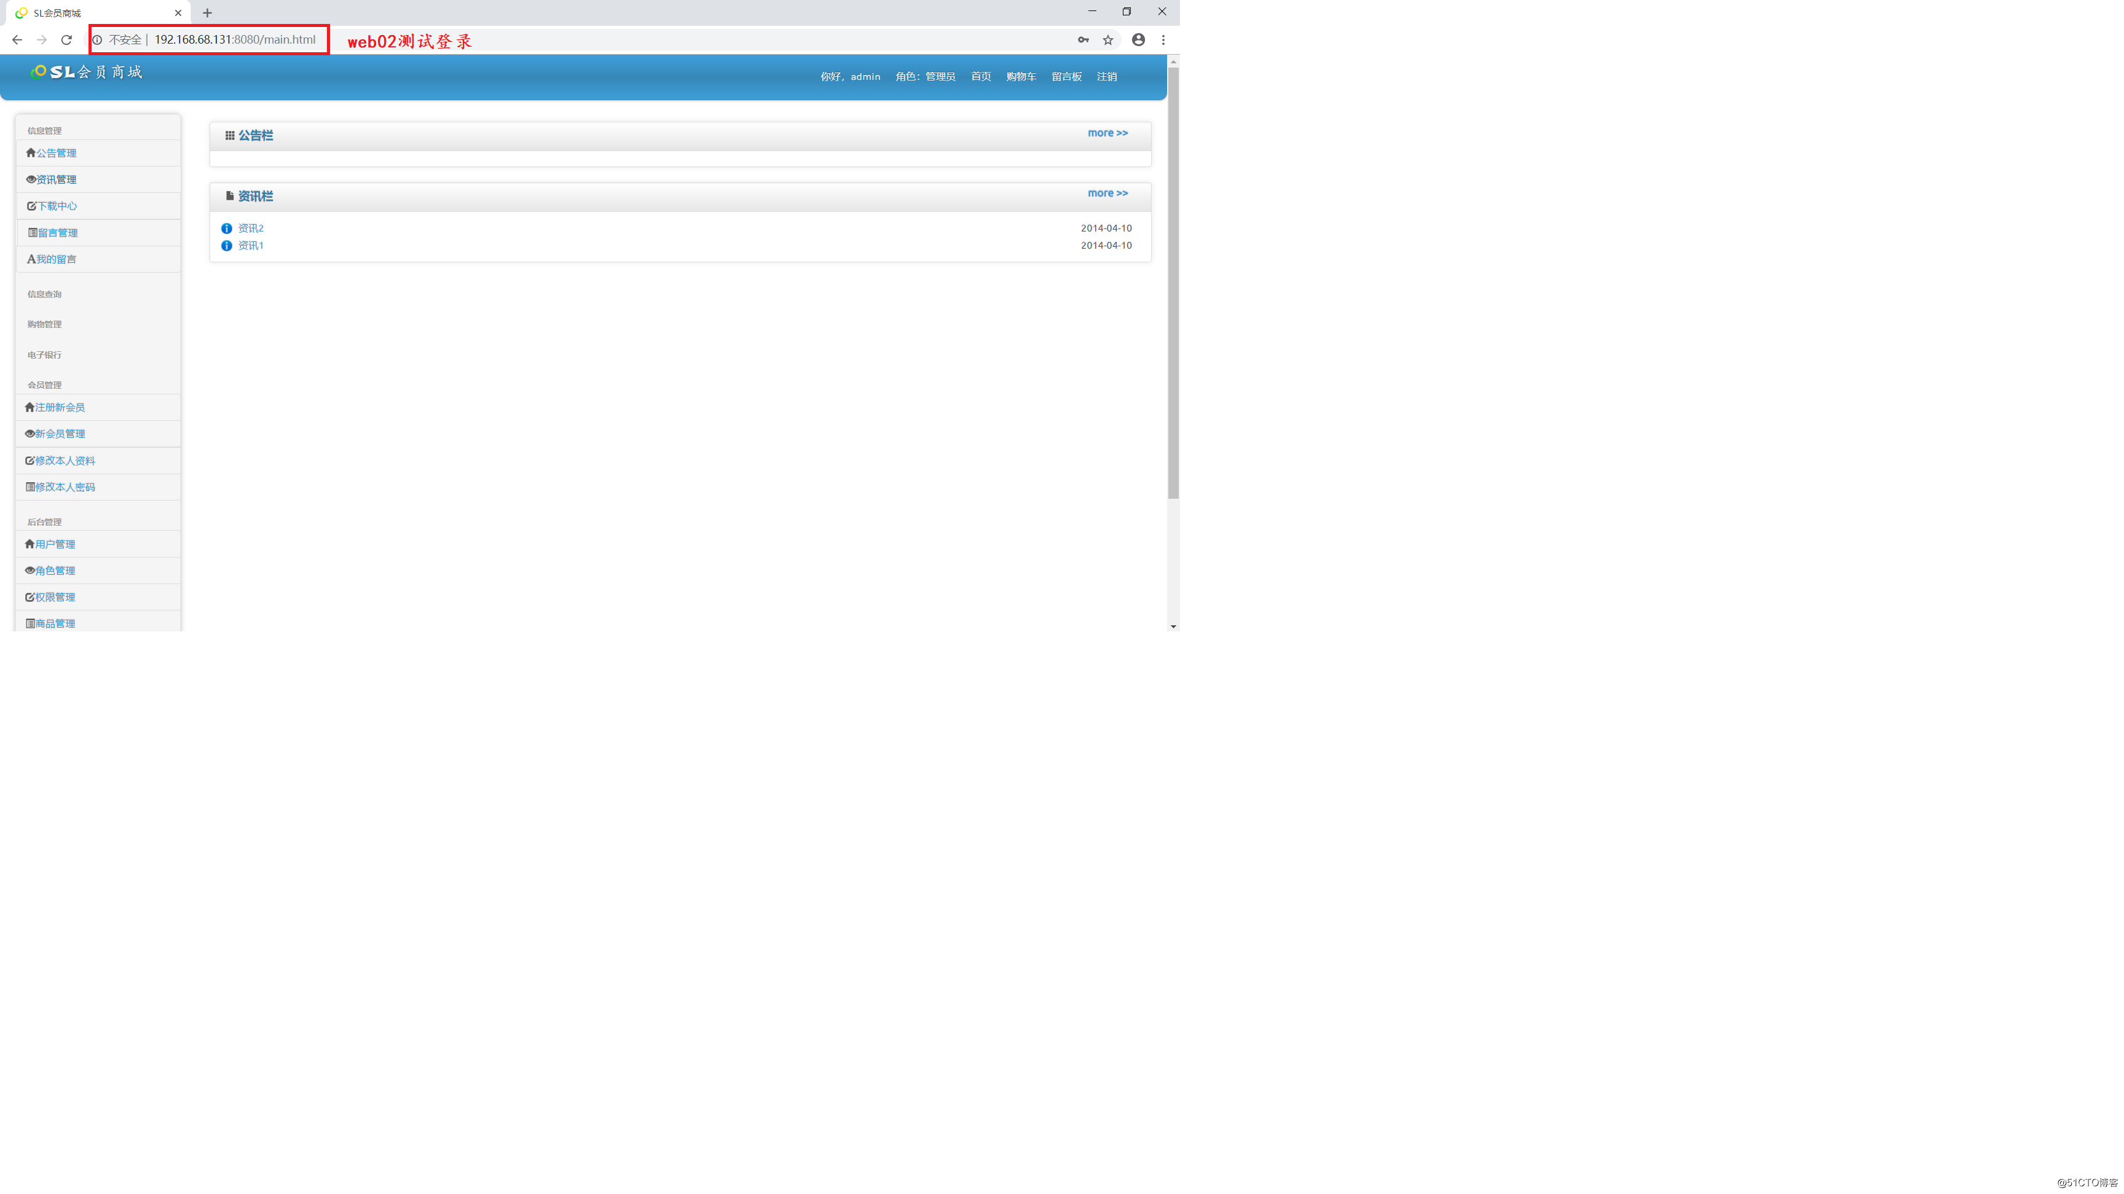The height and width of the screenshot is (1194, 2124).
Task: Open 修改本人密码 in the sidebar
Action: [98, 487]
